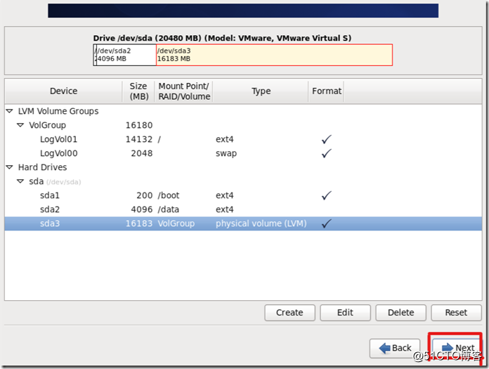This screenshot has width=489, height=369.
Task: Sort by the Size (MB) column header
Action: point(139,91)
